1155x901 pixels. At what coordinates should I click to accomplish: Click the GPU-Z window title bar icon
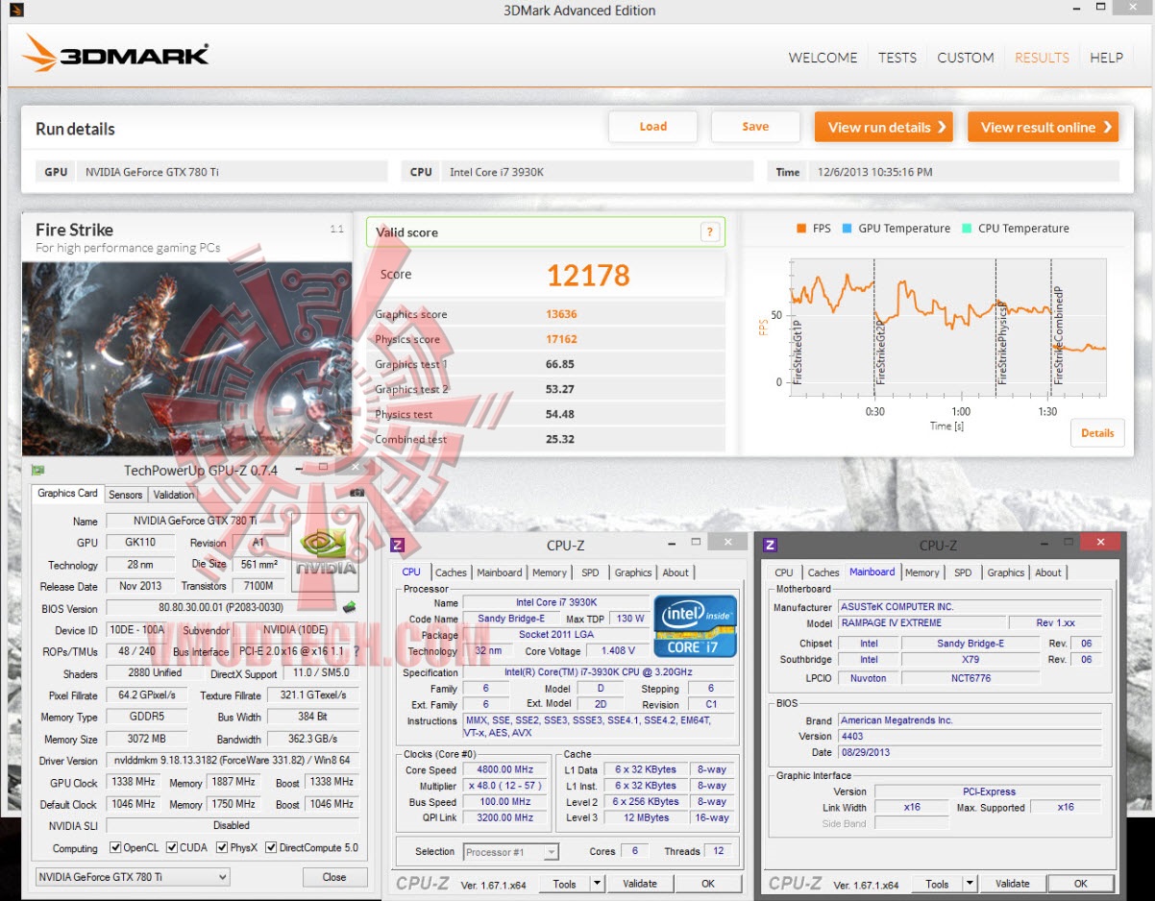coord(37,471)
